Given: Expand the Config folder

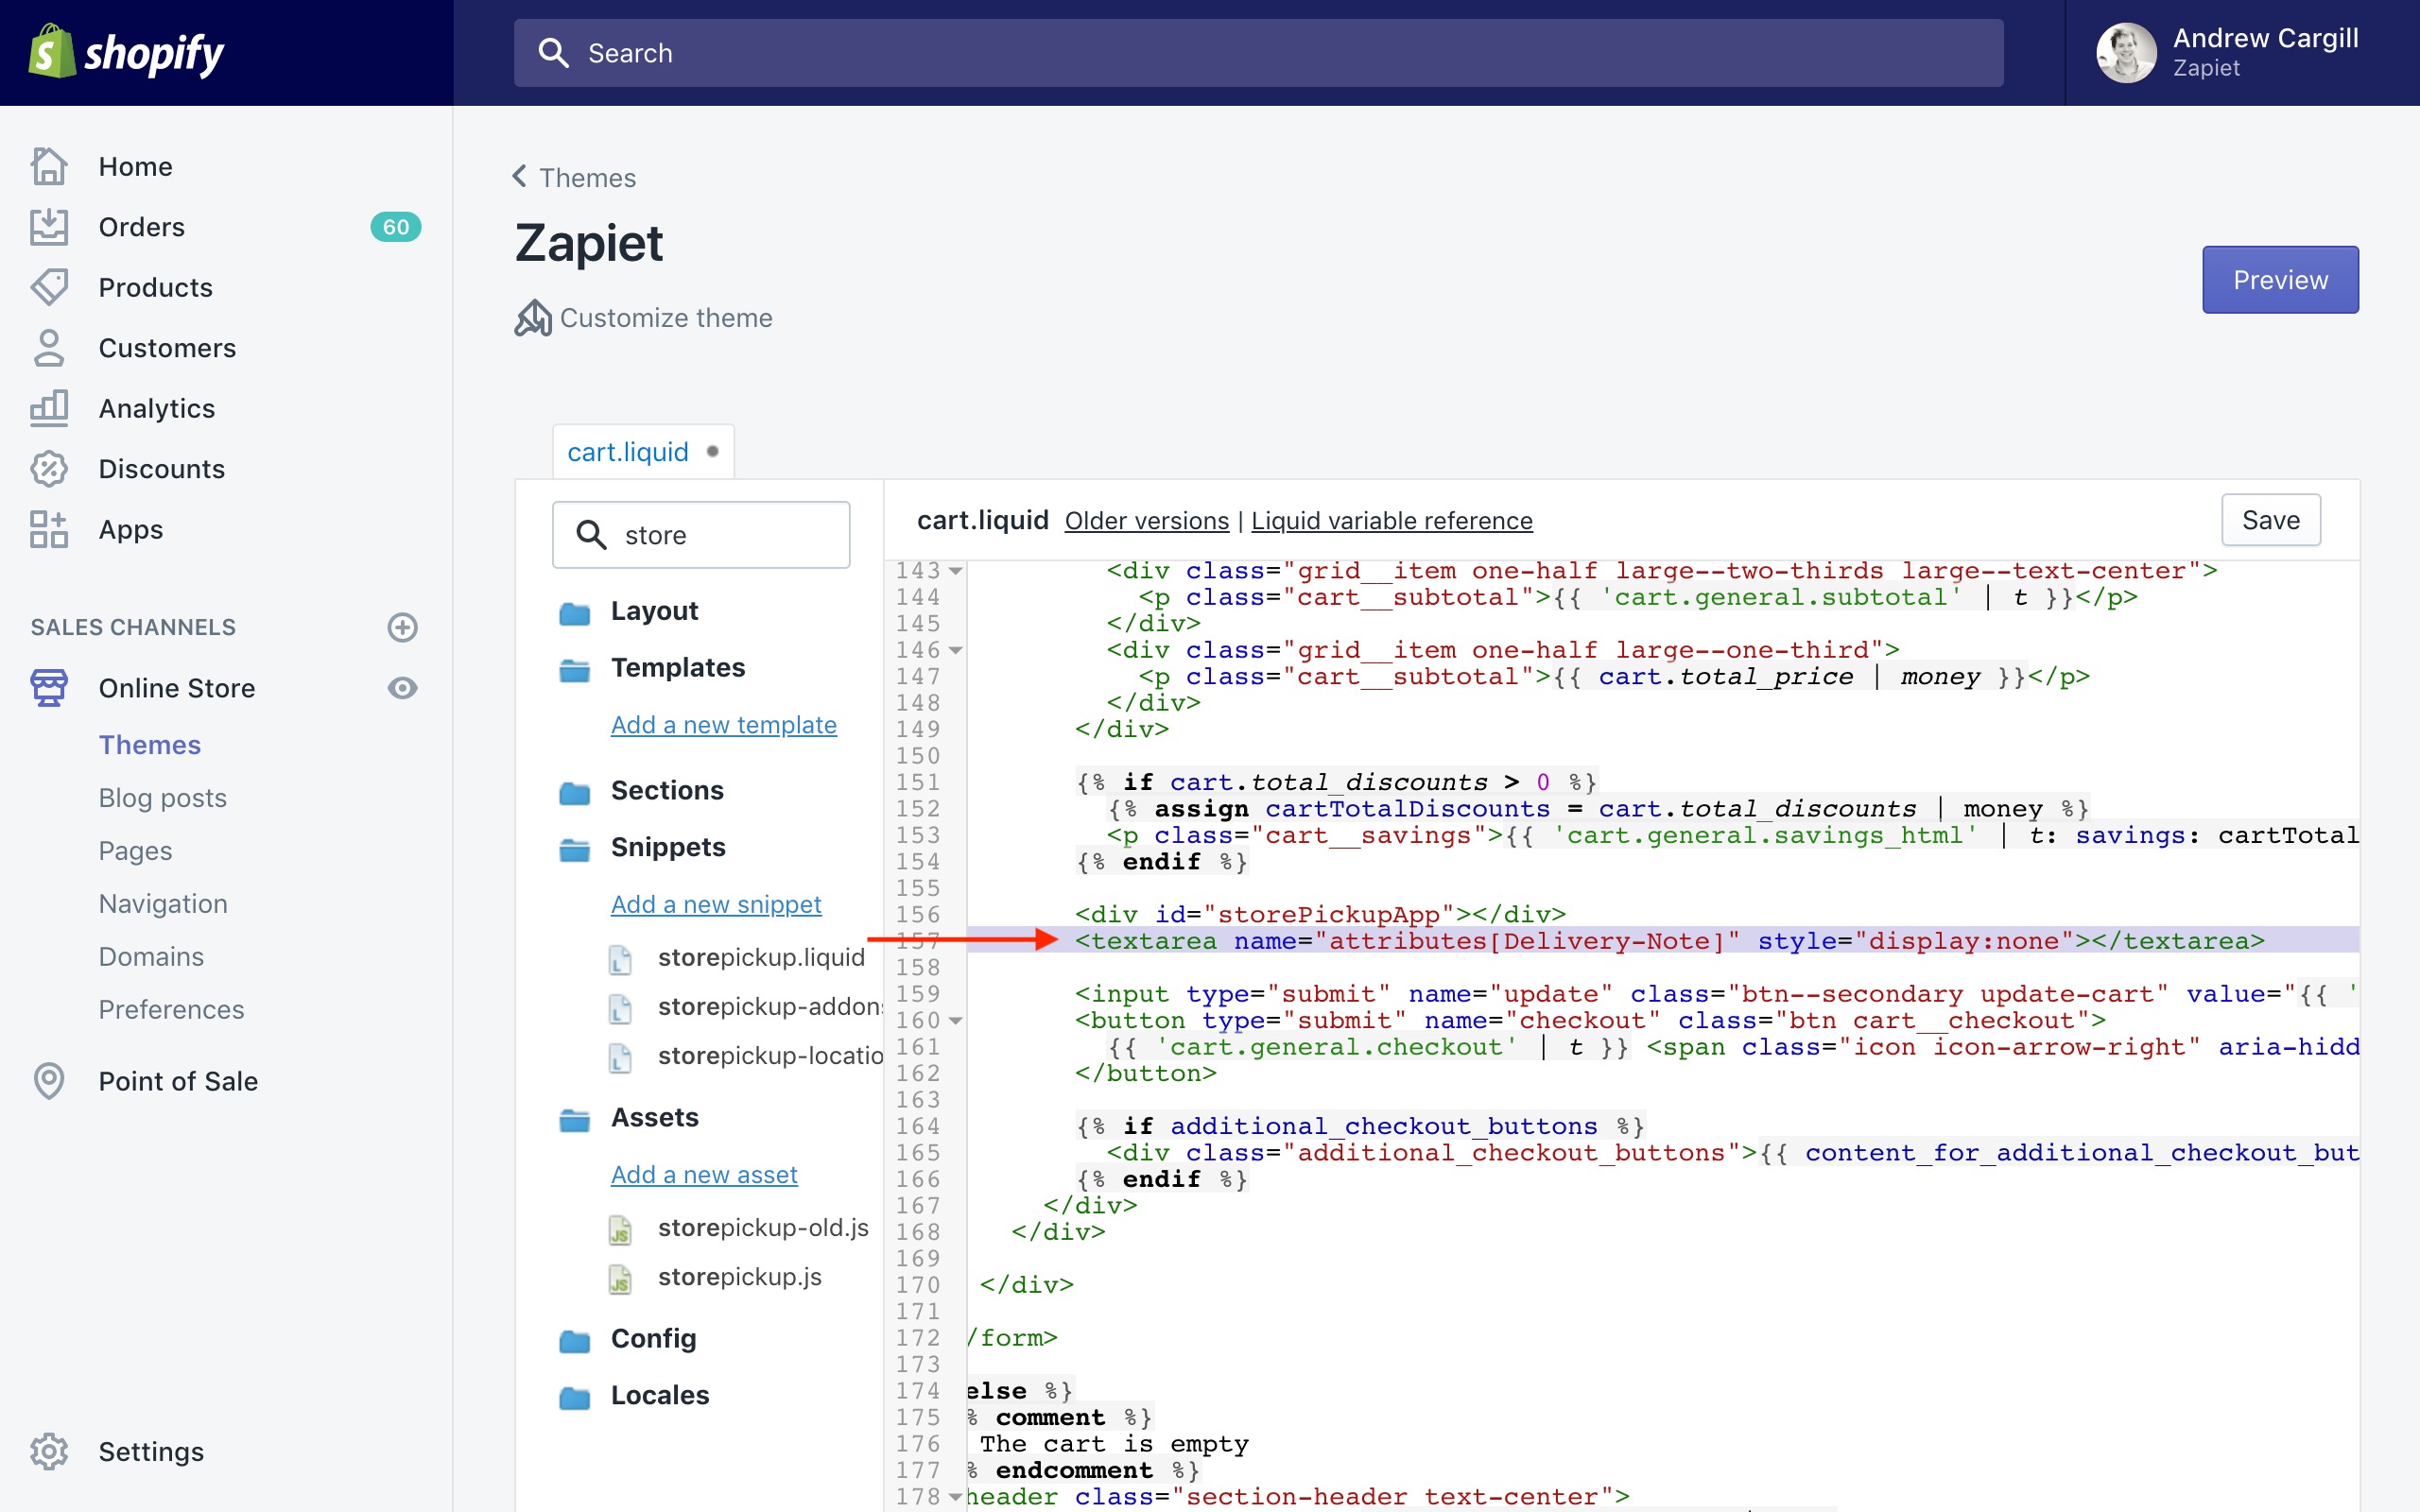Looking at the screenshot, I should pos(653,1338).
